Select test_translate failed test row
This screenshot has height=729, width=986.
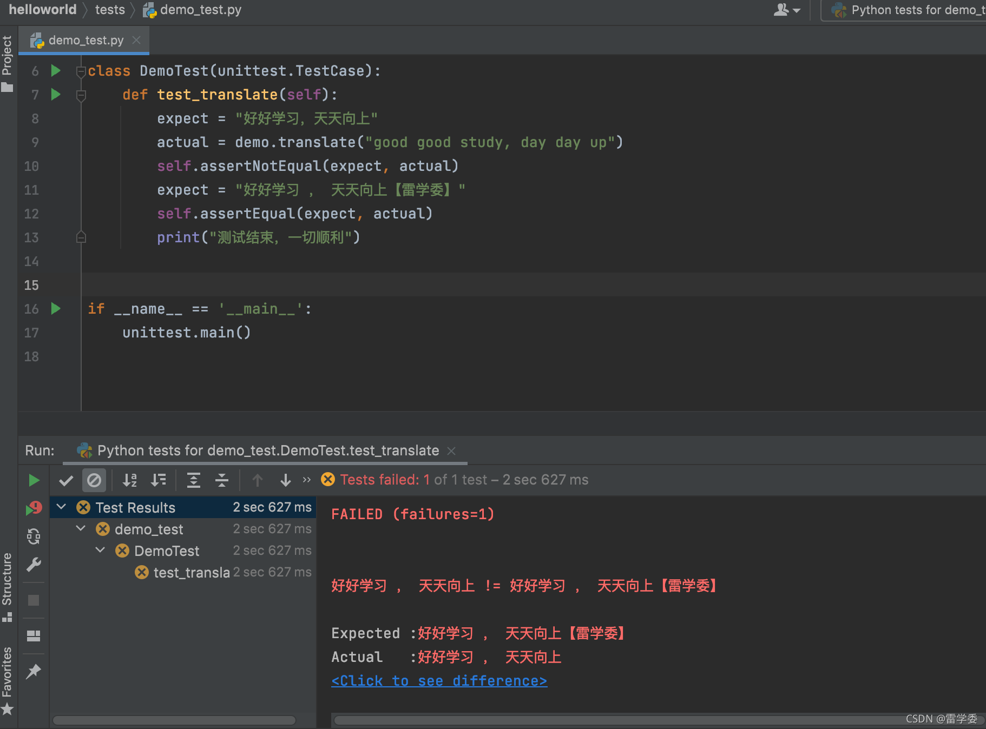[x=183, y=572]
